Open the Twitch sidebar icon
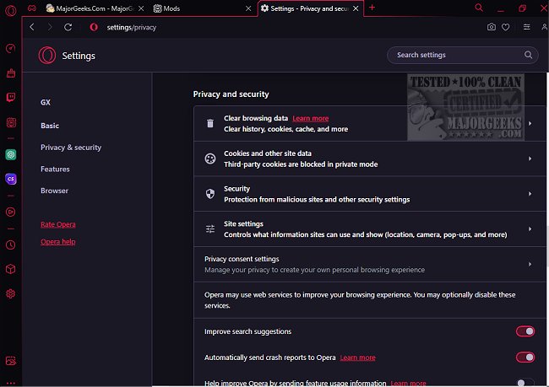549x387 pixels. (11, 97)
